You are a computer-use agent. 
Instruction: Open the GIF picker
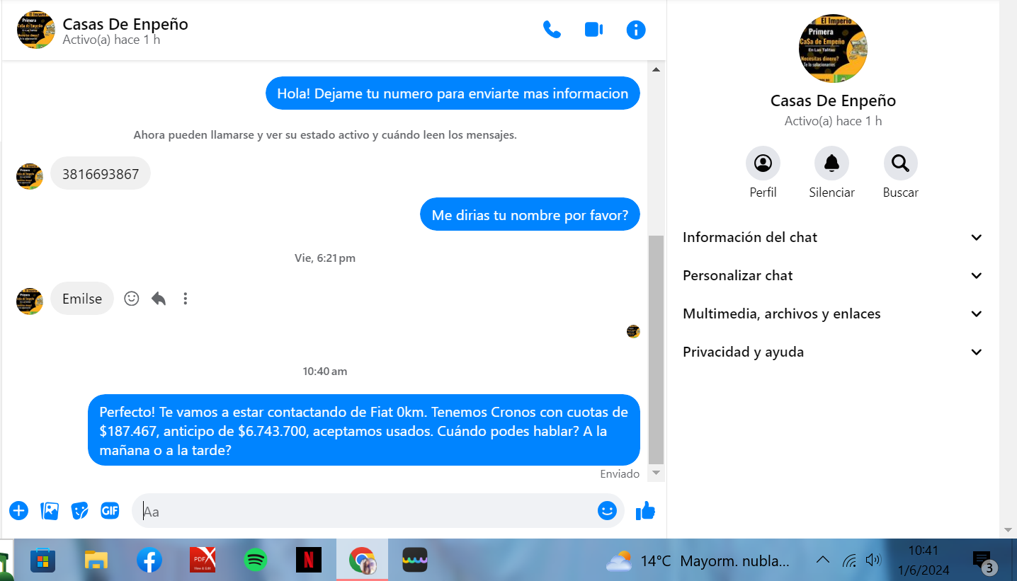[x=110, y=510]
